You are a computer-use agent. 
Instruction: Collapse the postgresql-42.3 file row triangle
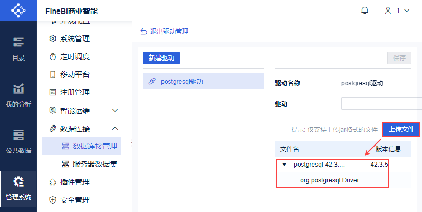pyautogui.click(x=284, y=165)
